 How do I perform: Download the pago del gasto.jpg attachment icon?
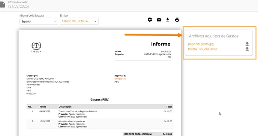pos(247,44)
